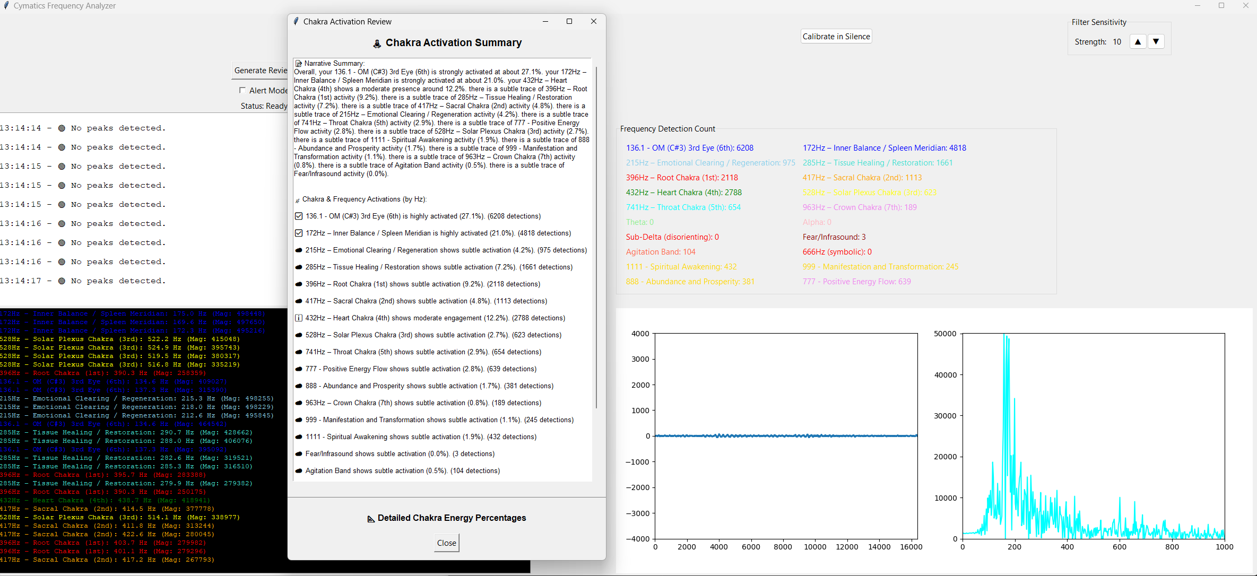Increase filter Strength with up arrow
This screenshot has width=1257, height=576.
(1138, 42)
